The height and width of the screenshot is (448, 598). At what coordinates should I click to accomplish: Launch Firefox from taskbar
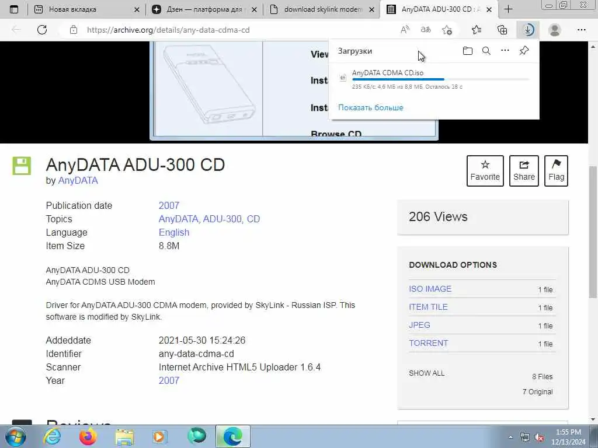tap(88, 436)
